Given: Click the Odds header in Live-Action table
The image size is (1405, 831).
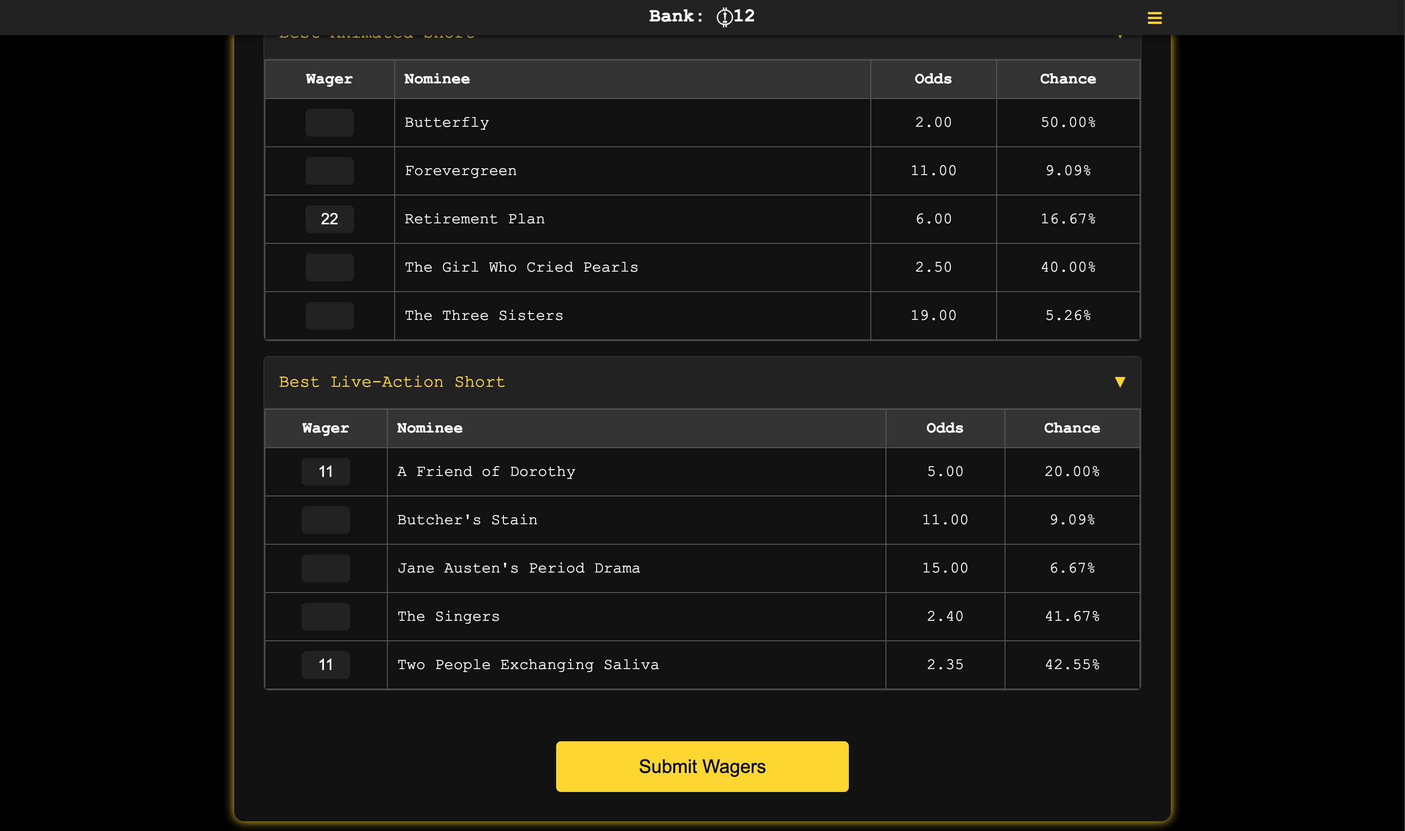Looking at the screenshot, I should tap(944, 428).
